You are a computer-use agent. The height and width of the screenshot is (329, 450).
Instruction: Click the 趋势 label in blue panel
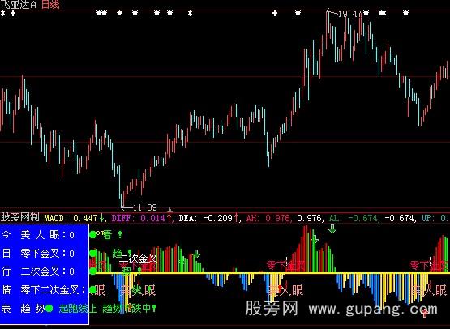(x=32, y=309)
